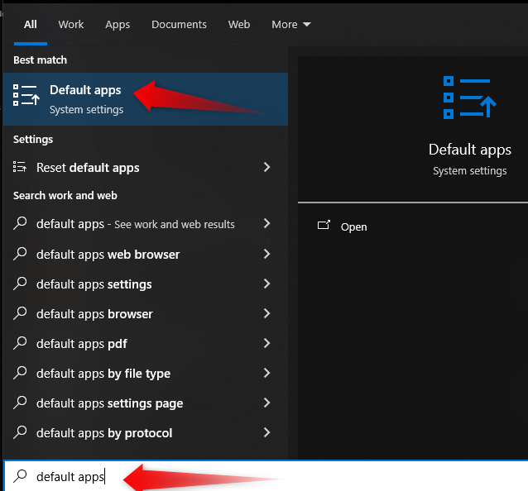Select Reset default apps setting
528x491 pixels.
(x=146, y=167)
